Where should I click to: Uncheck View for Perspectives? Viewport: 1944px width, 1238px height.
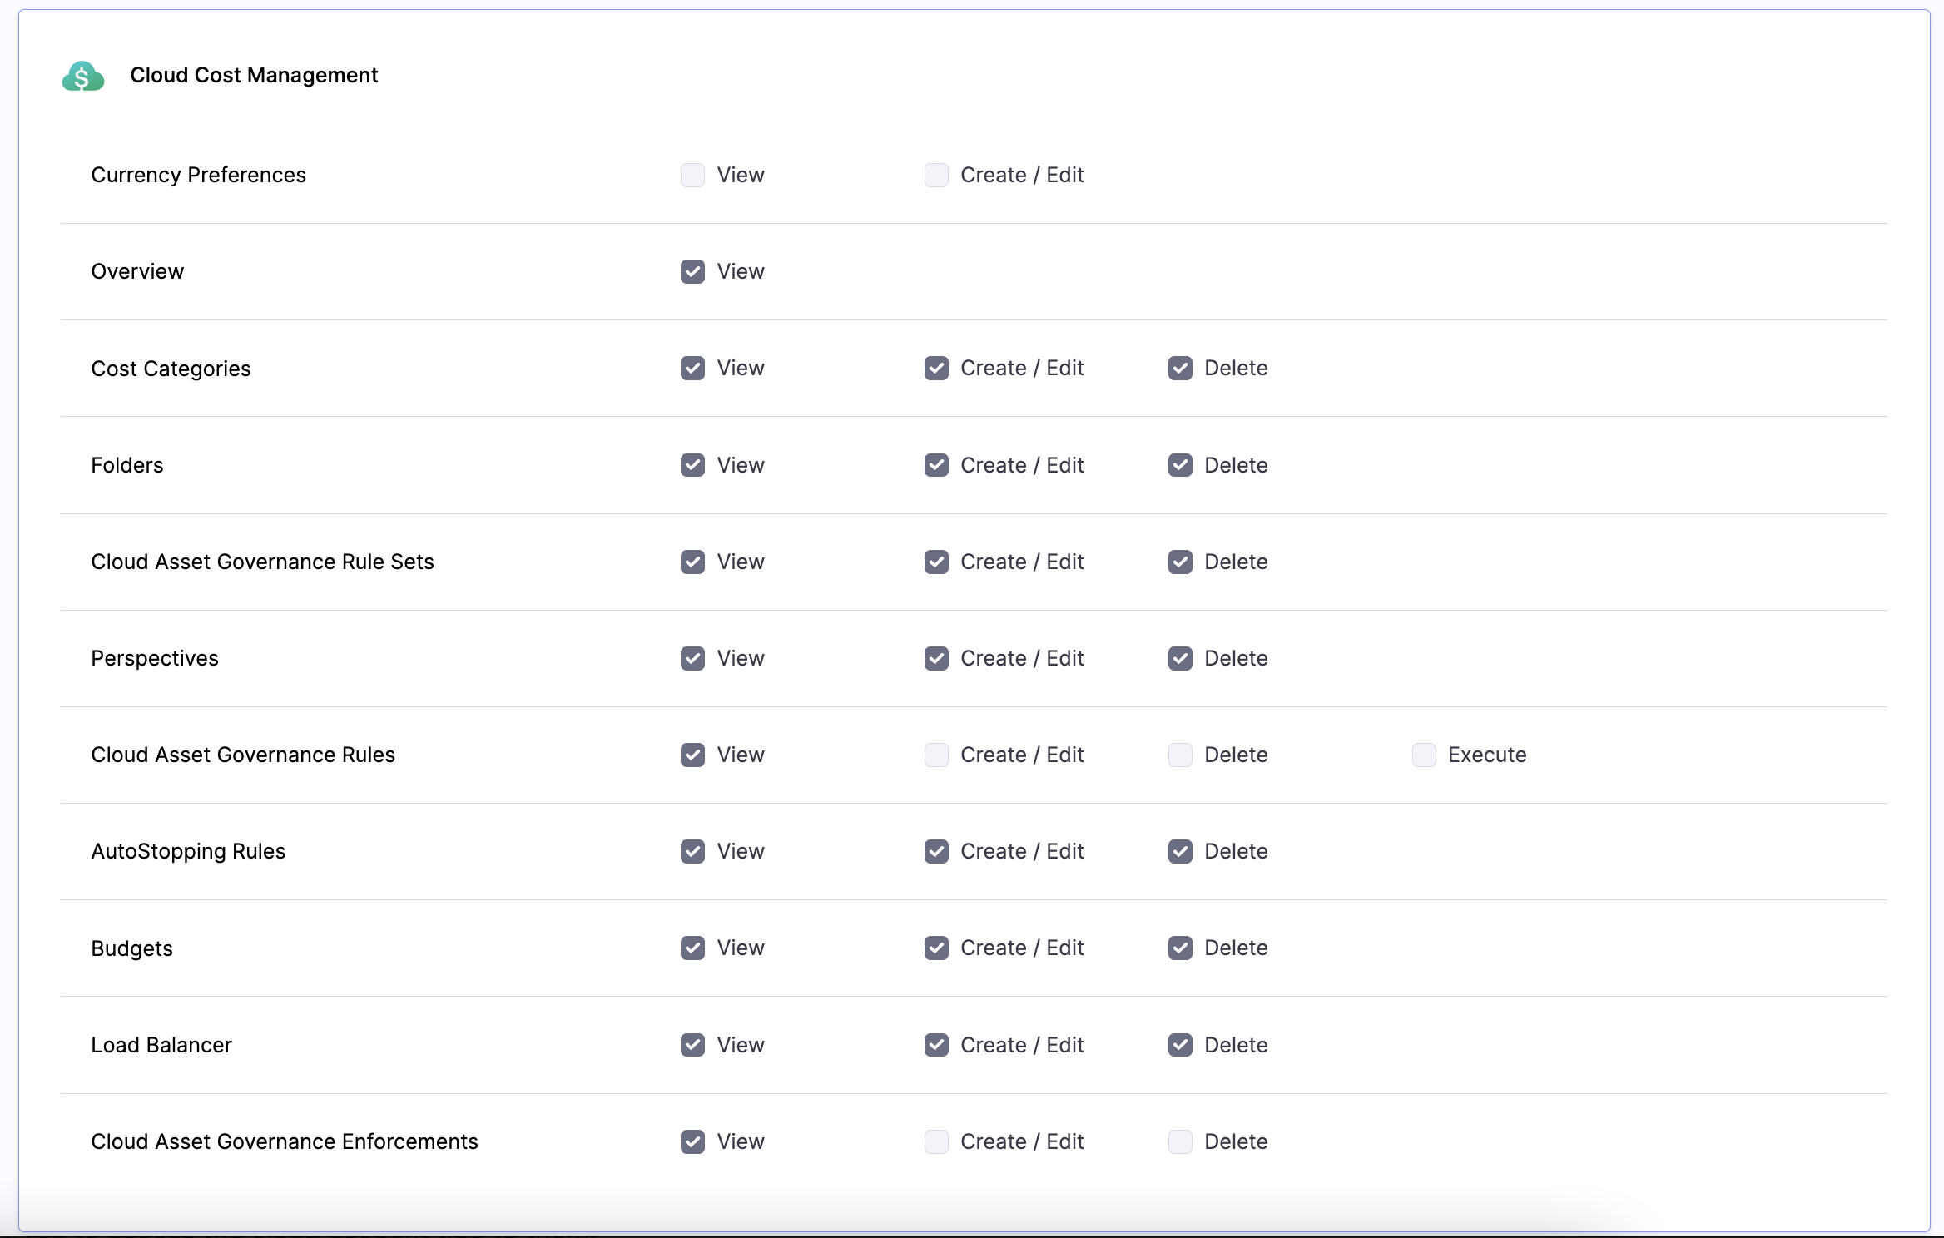(x=692, y=658)
